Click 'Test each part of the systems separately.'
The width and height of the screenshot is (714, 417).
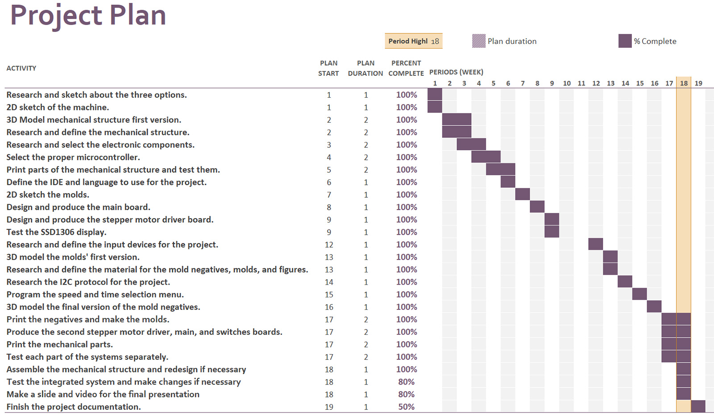(87, 358)
